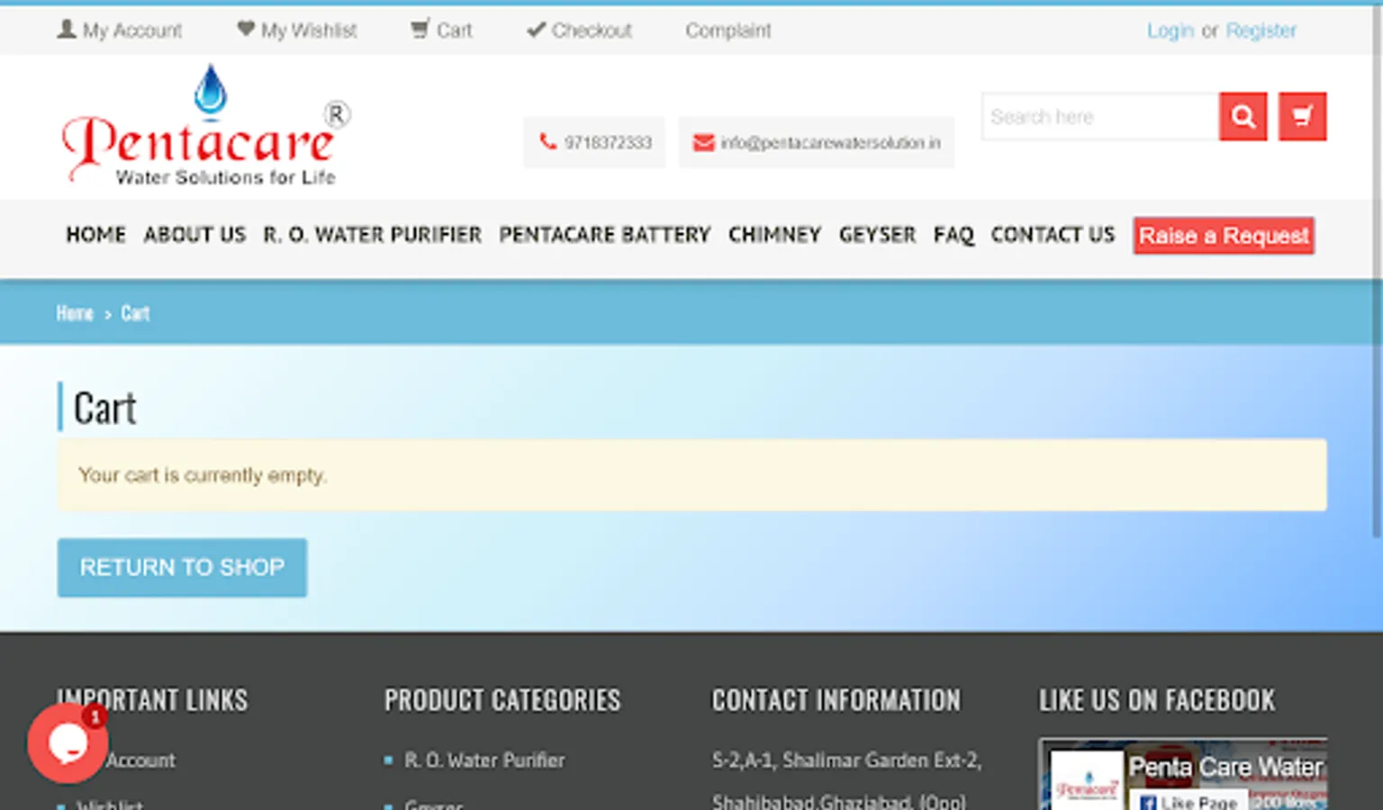Click the info@pentacarewatersolution.in email
The image size is (1383, 810).
click(x=830, y=142)
